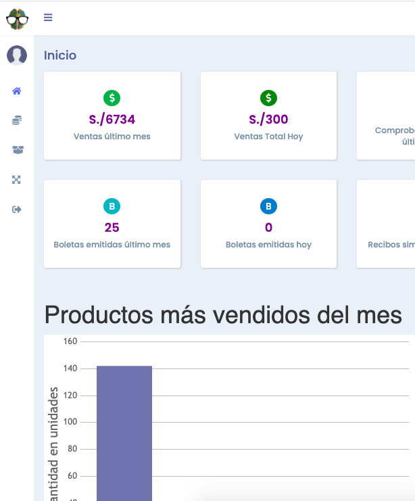
Task: Toggle the hamburger sidebar menu
Action: (48, 18)
